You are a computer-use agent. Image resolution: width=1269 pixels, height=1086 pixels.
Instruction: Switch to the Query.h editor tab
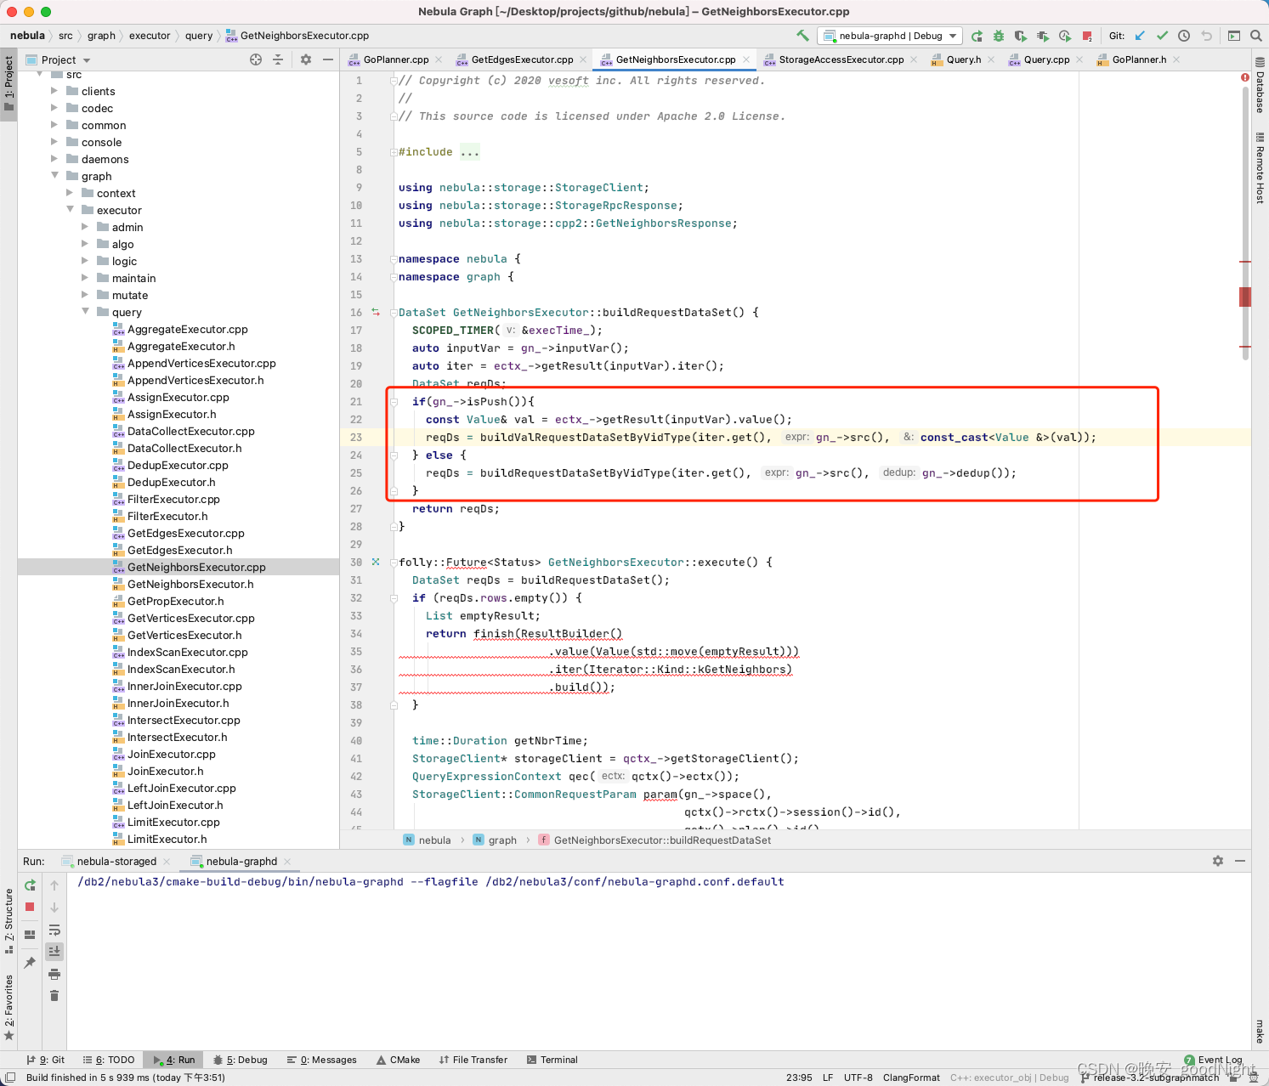(x=963, y=59)
